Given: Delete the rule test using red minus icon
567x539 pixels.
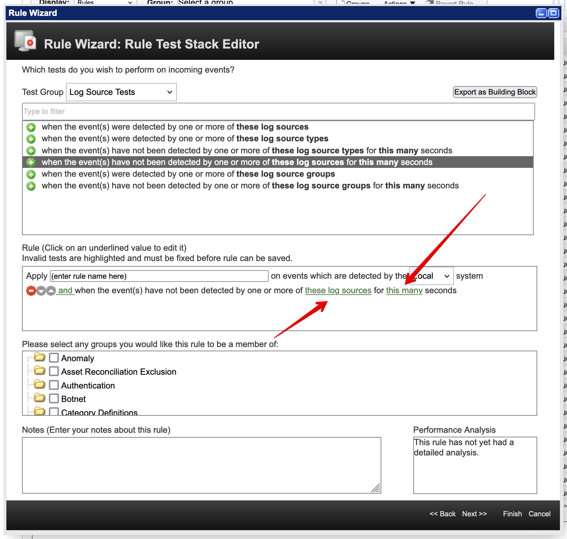Looking at the screenshot, I should point(30,290).
